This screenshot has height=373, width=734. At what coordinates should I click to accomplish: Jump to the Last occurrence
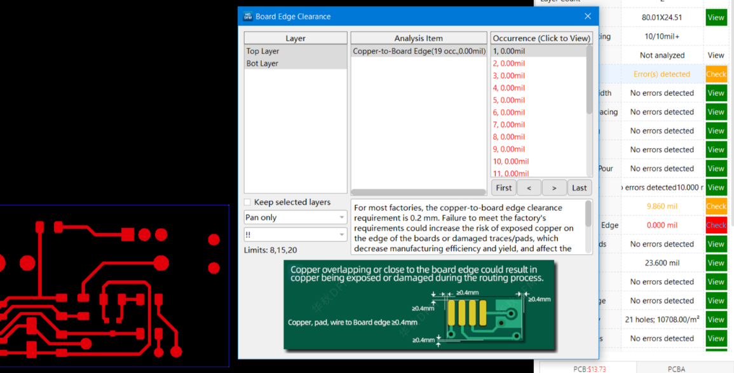tap(579, 187)
